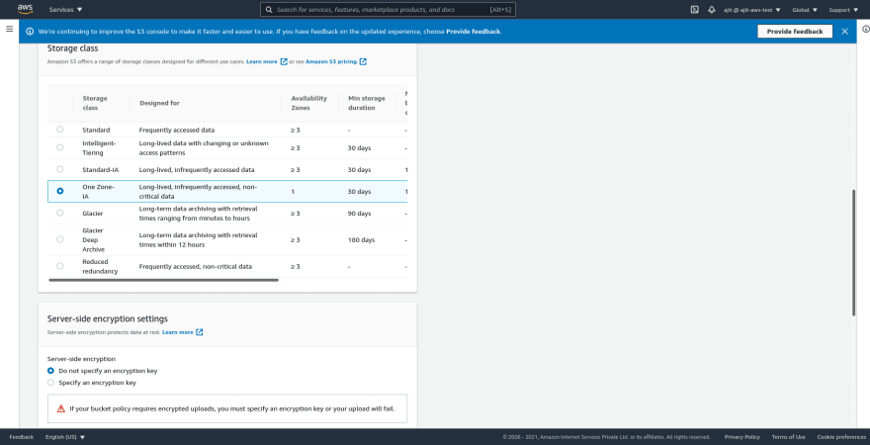Click the storage class table horizontal scrollbar
The width and height of the screenshot is (870, 445).
coord(164,280)
